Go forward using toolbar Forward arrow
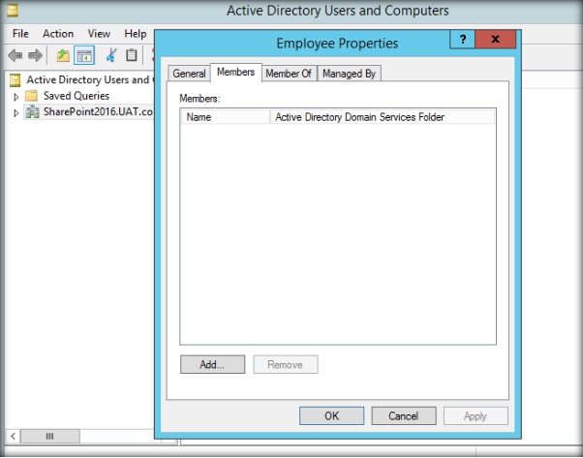The width and height of the screenshot is (583, 458). tap(36, 56)
